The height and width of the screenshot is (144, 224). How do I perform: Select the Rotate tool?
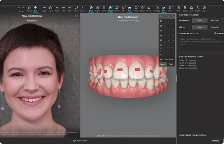(29, 9)
